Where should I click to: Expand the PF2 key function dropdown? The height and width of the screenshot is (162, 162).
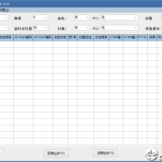point(119,28)
